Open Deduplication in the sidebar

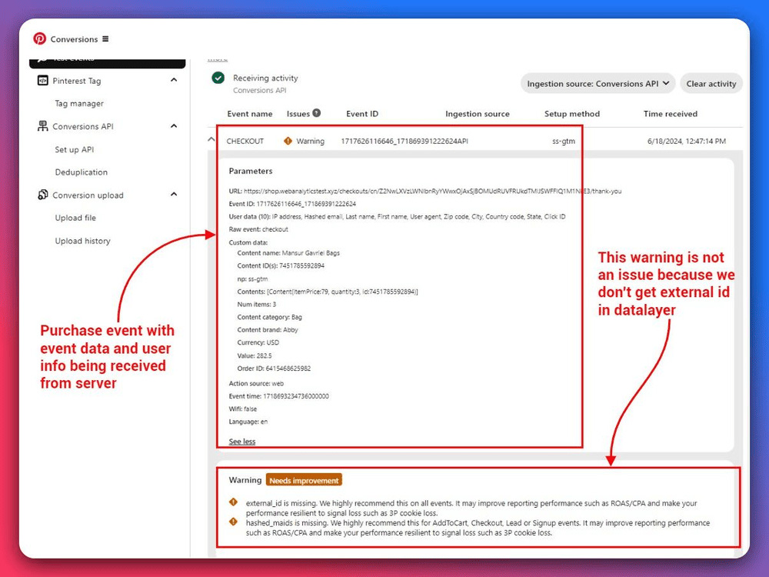[82, 172]
